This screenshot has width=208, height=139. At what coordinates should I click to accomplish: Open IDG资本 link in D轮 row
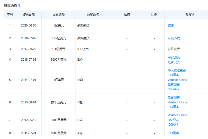coord(173,75)
